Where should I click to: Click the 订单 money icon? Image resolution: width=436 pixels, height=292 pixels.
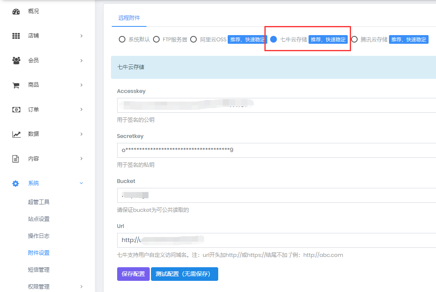click(16, 110)
